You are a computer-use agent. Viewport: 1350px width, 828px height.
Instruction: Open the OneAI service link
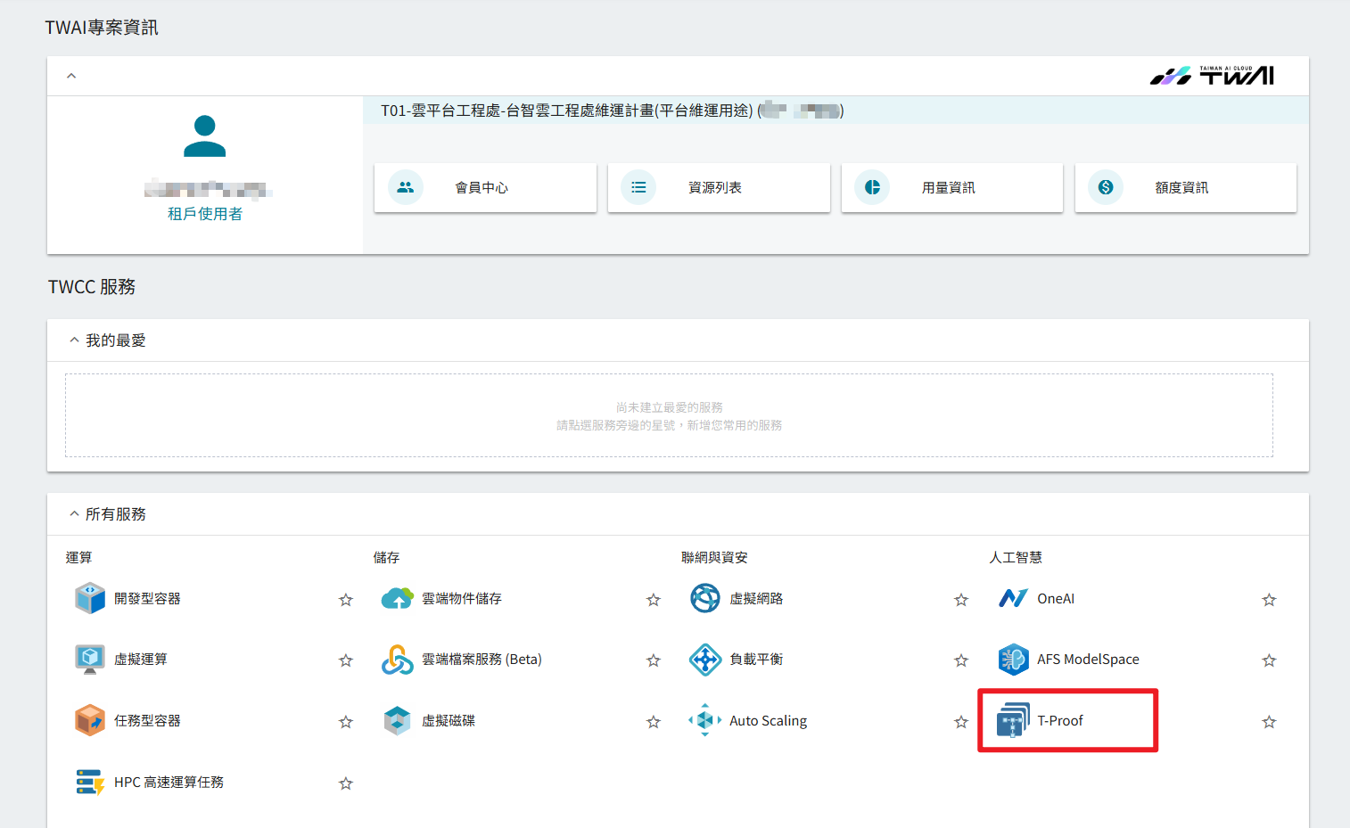coord(1056,598)
